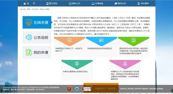Click the orange start-application button

(x=101, y=88)
